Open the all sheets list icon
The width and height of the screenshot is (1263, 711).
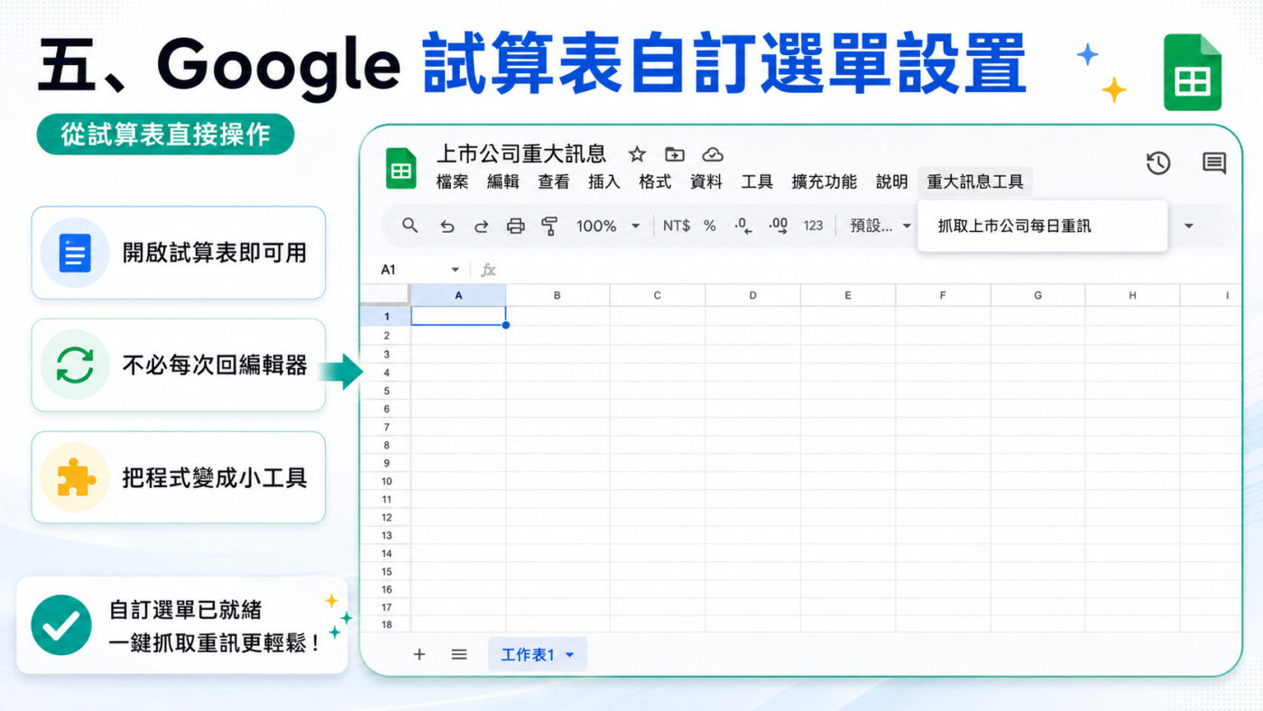point(459,654)
